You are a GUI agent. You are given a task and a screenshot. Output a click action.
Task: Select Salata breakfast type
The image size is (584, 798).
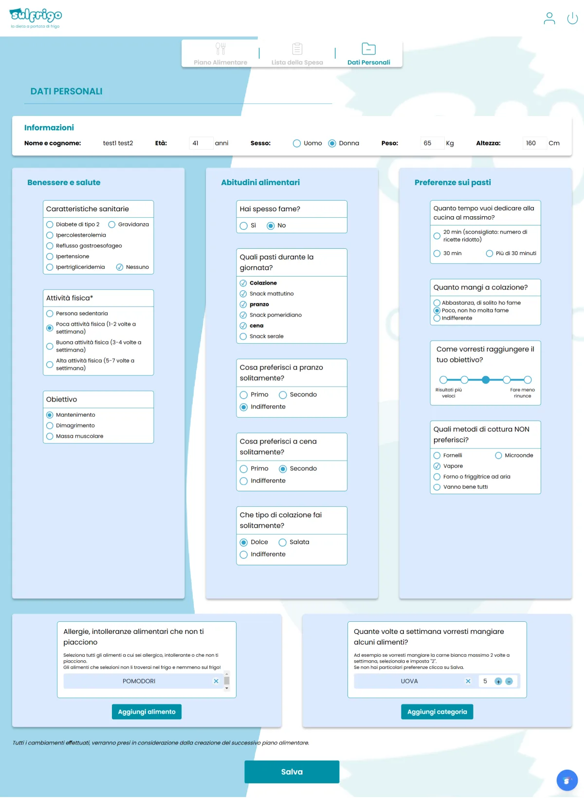[x=282, y=542]
